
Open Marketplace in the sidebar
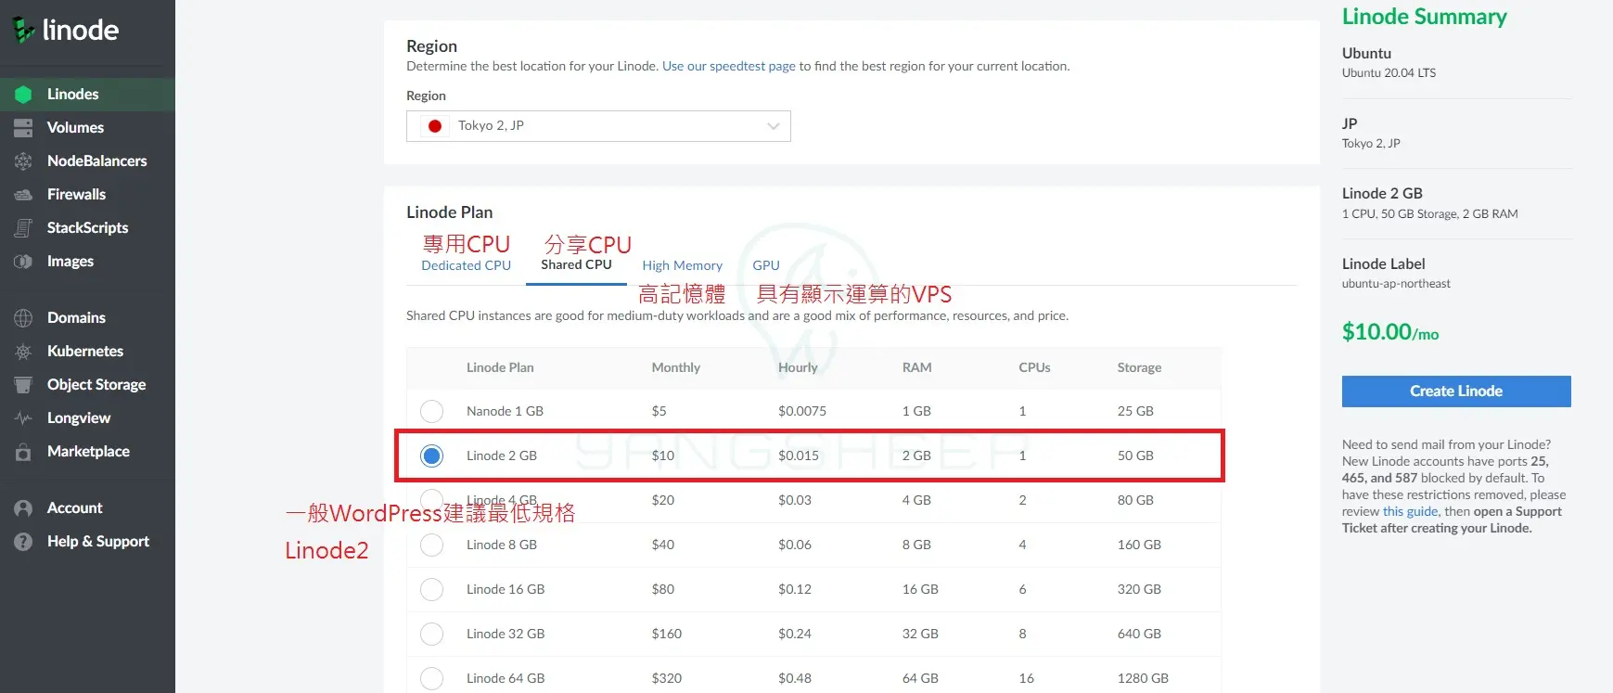pyautogui.click(x=87, y=452)
